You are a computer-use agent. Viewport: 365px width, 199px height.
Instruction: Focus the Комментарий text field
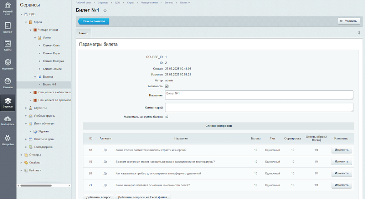tap(259, 108)
